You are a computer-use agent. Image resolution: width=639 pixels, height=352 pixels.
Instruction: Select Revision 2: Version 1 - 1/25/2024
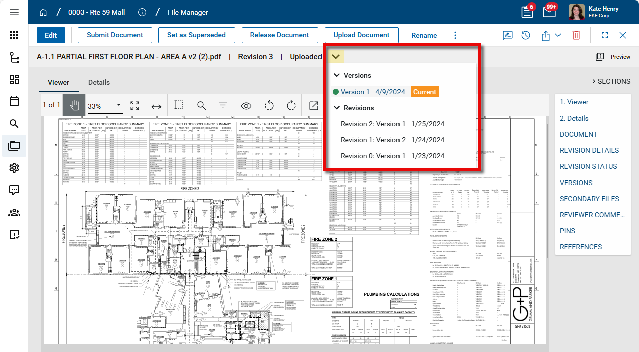[392, 124]
